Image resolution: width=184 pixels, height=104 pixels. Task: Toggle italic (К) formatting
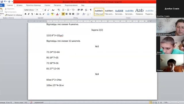(x=29, y=14)
